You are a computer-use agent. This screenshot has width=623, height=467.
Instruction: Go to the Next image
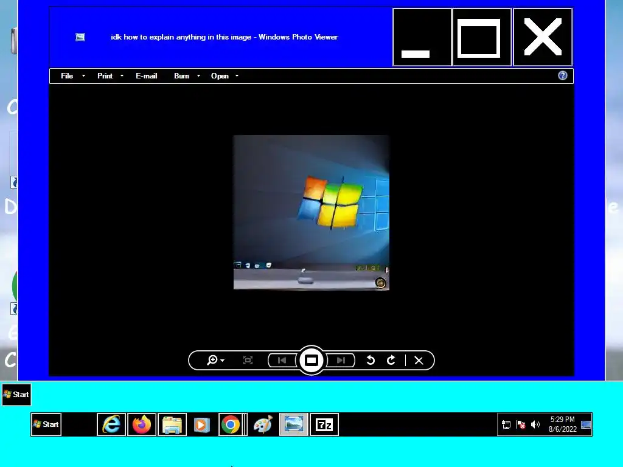(x=341, y=360)
